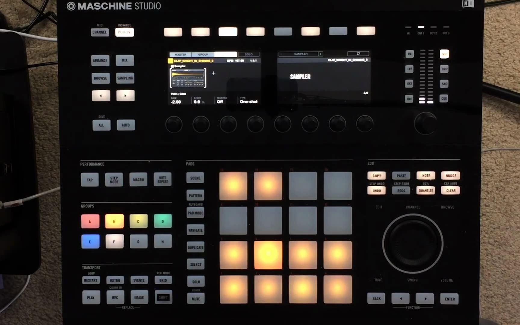
Task: Tap the ENTER button beside the arrows
Action: [450, 299]
